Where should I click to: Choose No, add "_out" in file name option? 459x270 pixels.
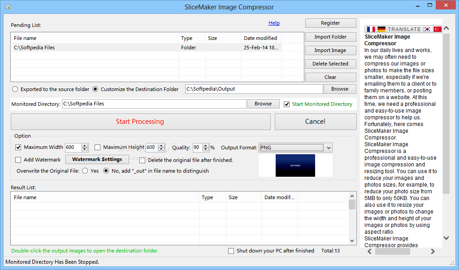[106, 171]
